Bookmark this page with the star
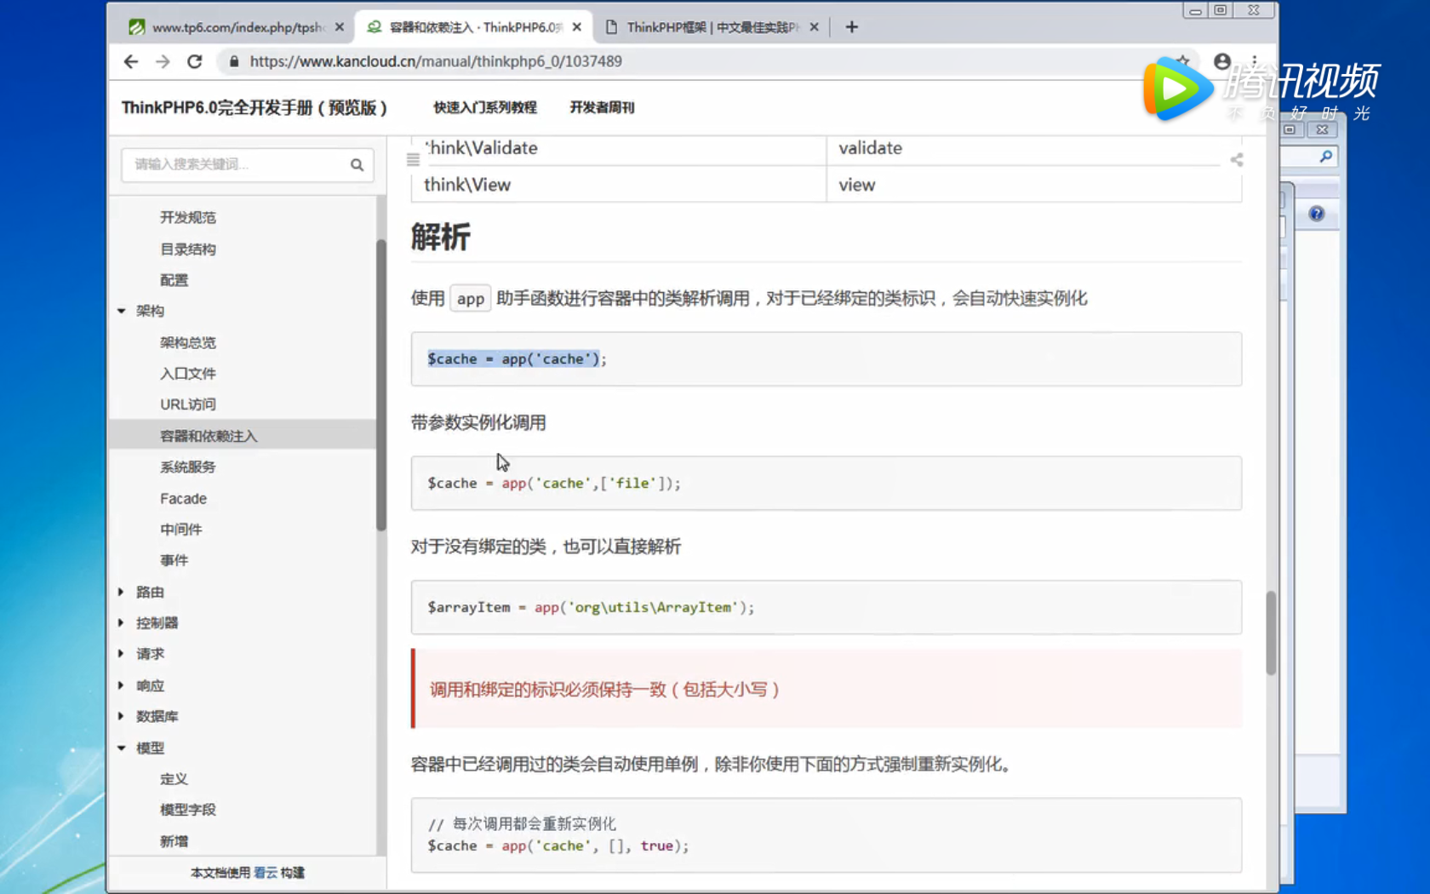This screenshot has width=1430, height=894. [x=1183, y=61]
